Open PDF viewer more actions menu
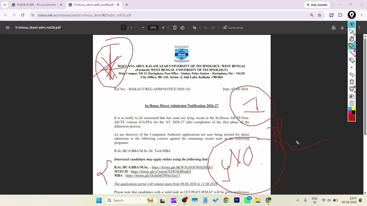Image resolution: width=367 pixels, height=206 pixels. (359, 27)
